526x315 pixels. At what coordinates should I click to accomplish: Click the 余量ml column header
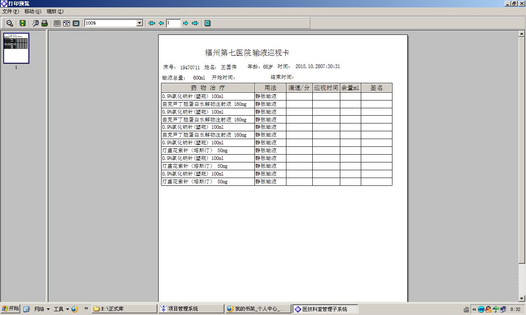pyautogui.click(x=351, y=88)
